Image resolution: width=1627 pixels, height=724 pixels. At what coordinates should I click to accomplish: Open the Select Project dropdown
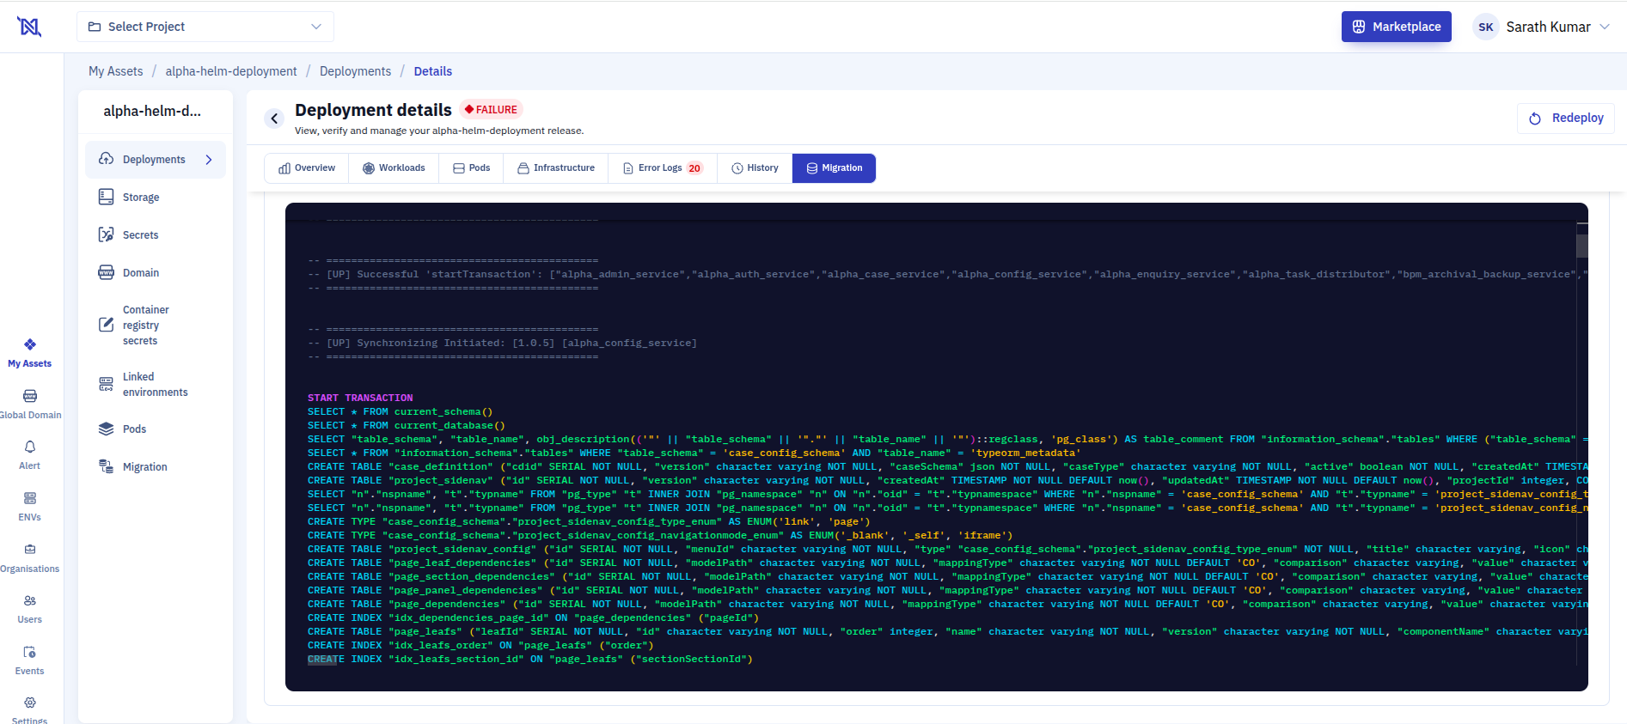[x=205, y=27]
